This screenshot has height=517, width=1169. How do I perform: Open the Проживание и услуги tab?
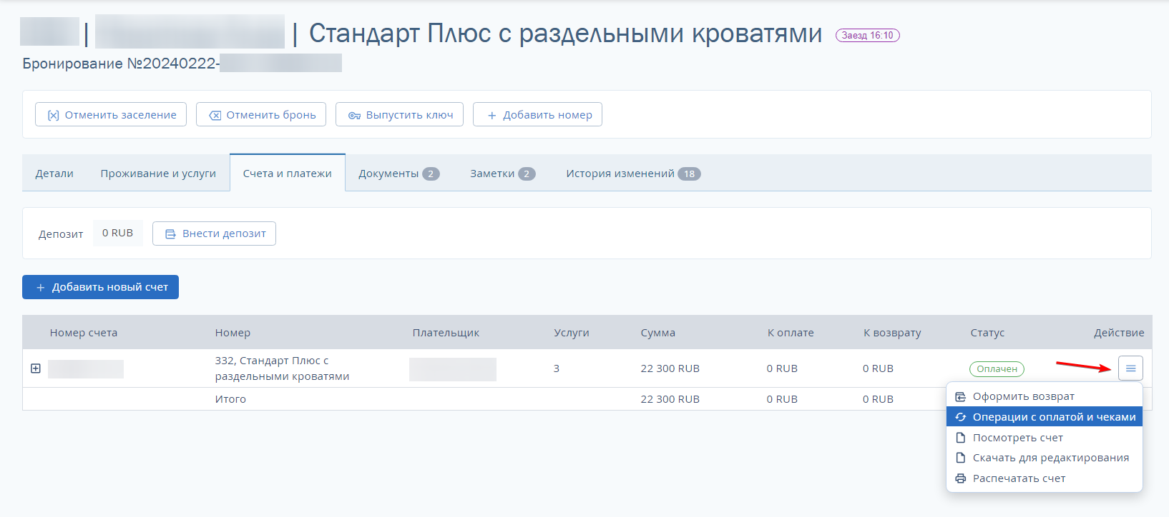point(158,174)
